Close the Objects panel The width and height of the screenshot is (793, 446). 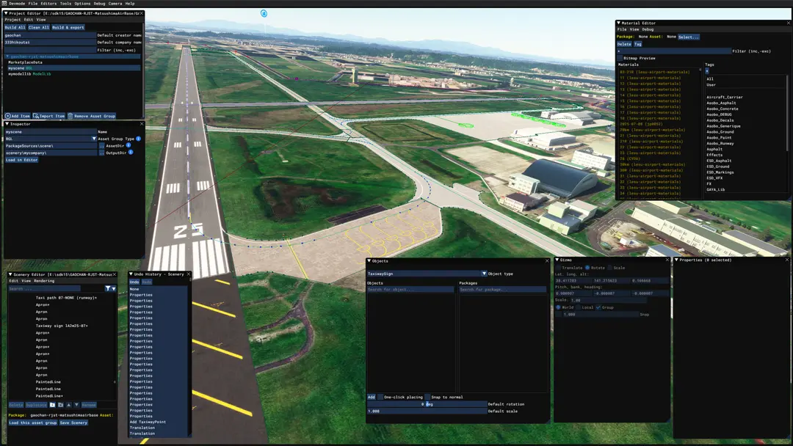[x=547, y=260]
